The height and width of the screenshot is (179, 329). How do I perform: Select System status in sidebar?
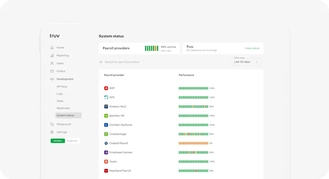click(x=68, y=115)
